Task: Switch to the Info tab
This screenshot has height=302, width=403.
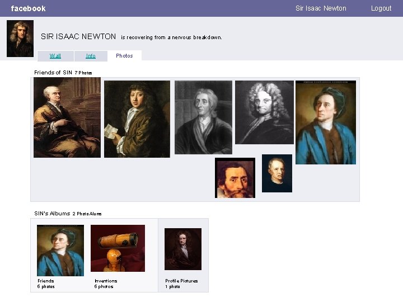Action: [x=91, y=56]
